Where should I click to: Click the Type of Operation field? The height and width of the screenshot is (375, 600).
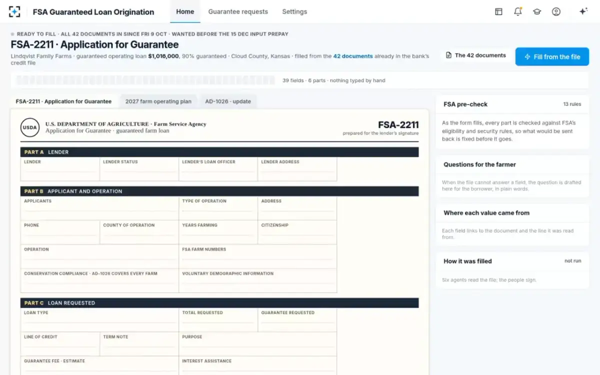point(218,208)
